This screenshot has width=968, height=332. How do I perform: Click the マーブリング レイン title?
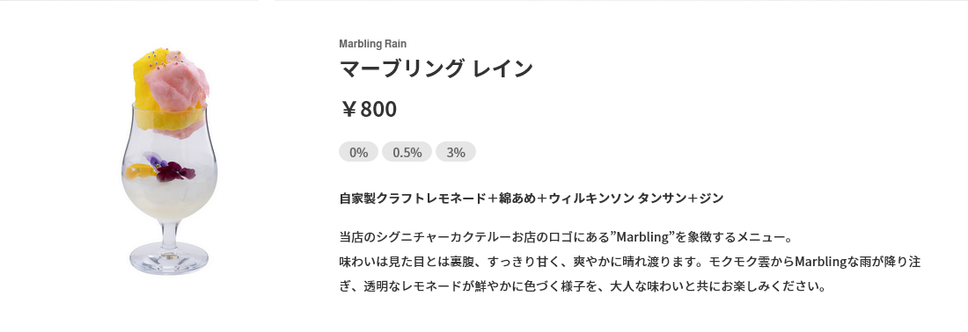[436, 68]
